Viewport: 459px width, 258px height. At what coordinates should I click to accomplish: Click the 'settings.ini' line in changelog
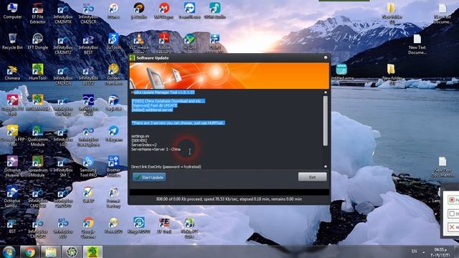[x=140, y=136]
